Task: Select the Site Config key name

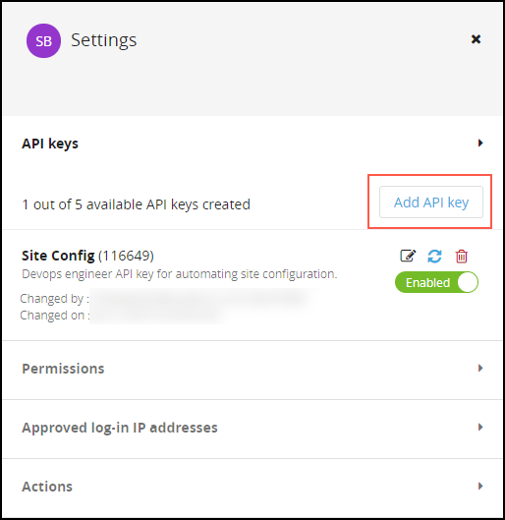Action: coord(58,256)
